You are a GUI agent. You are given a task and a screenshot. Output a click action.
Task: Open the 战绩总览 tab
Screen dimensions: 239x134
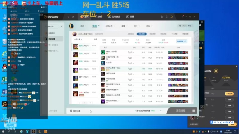pyautogui.click(x=131, y=34)
